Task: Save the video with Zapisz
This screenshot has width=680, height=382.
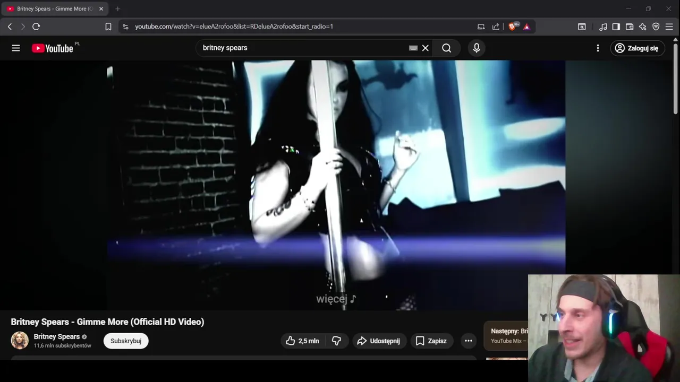Action: click(x=431, y=341)
